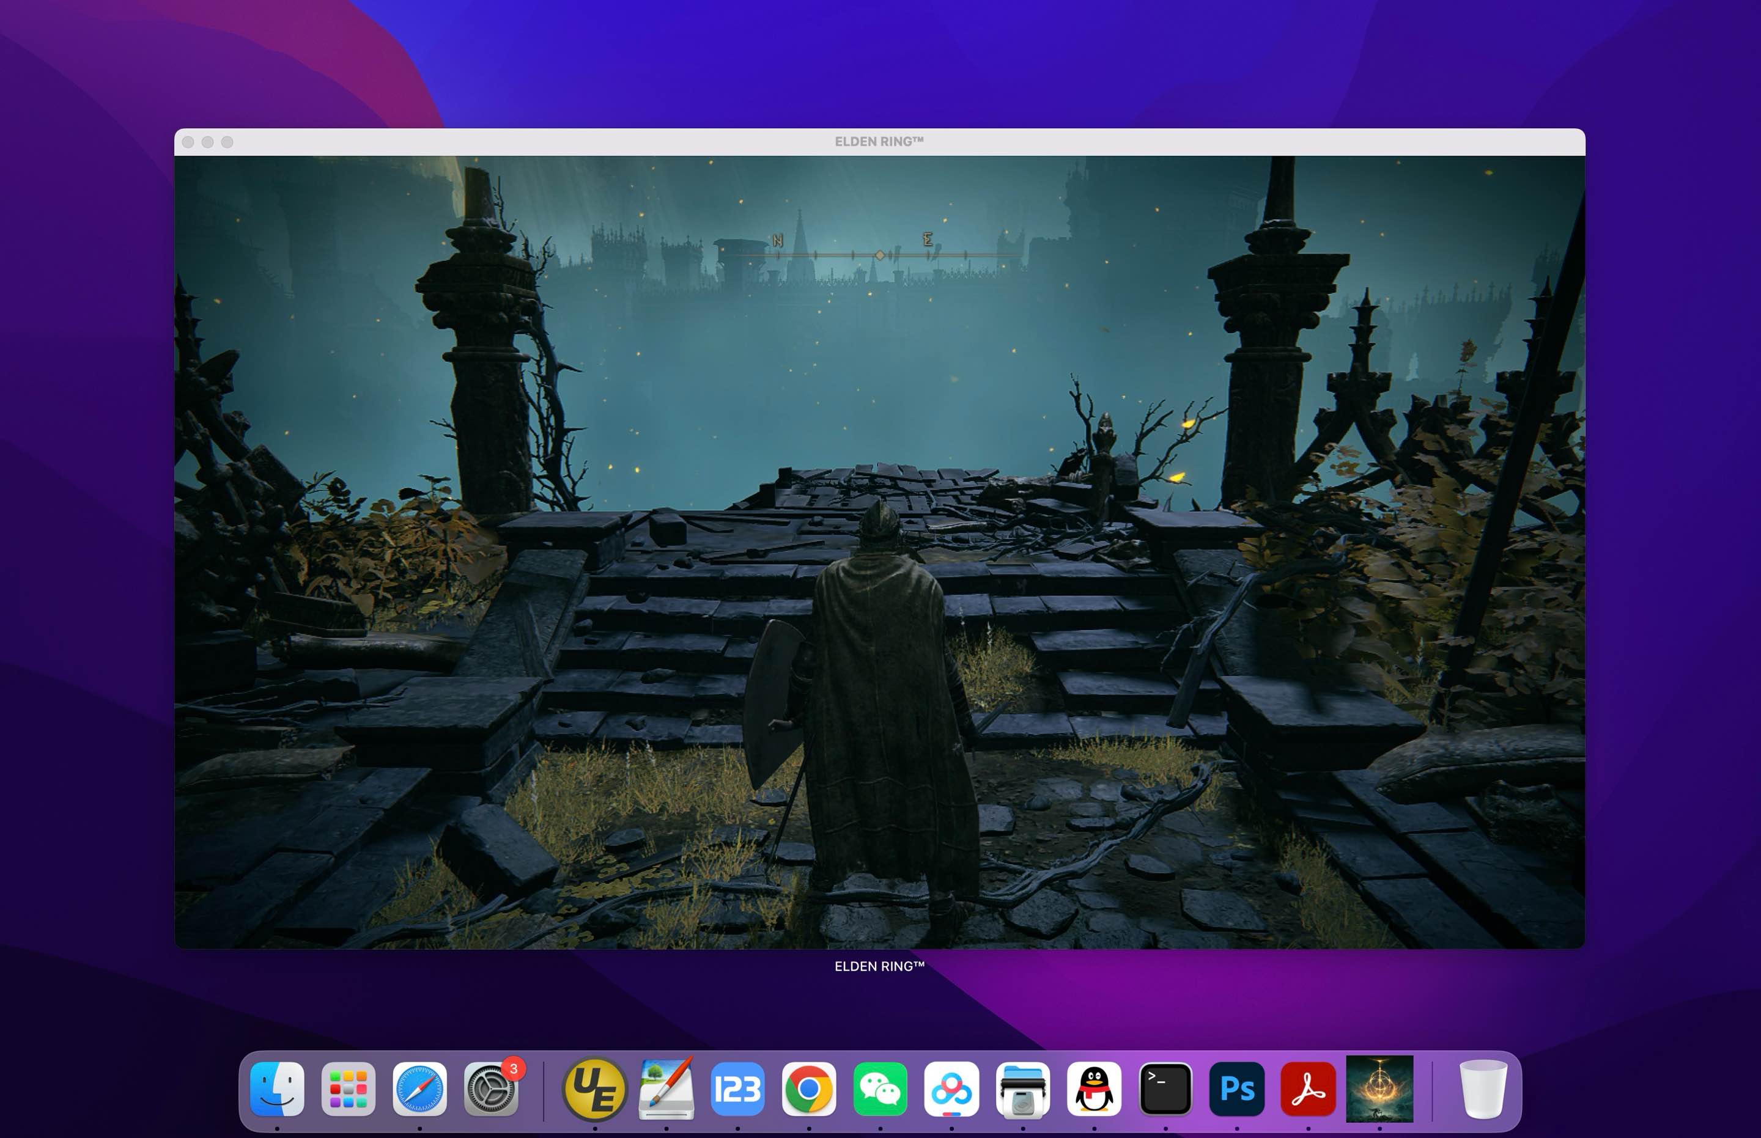Launch UltraEdit from the dock
Image resolution: width=1761 pixels, height=1138 pixels.
pyautogui.click(x=594, y=1088)
